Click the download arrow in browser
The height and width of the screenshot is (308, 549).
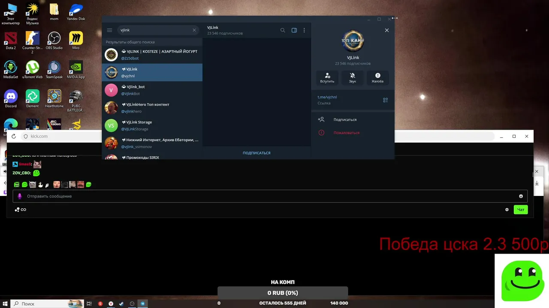[537, 183]
